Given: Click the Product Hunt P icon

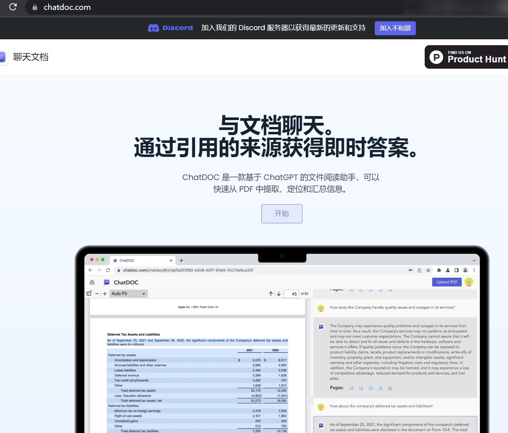Looking at the screenshot, I should tap(436, 57).
